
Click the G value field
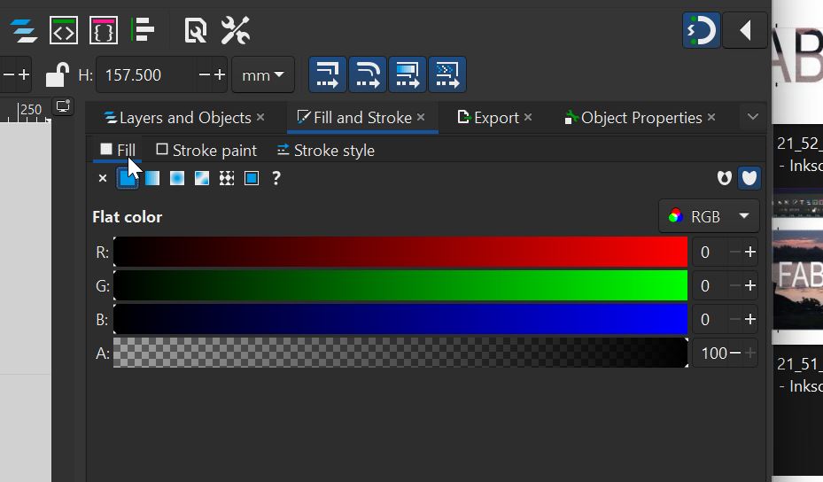click(x=710, y=285)
